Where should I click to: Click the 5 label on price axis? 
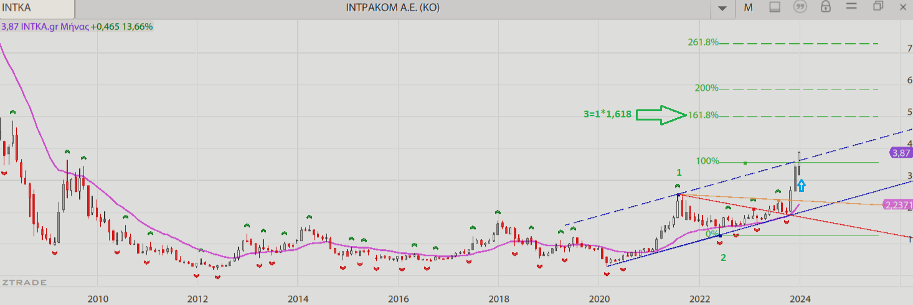click(910, 112)
